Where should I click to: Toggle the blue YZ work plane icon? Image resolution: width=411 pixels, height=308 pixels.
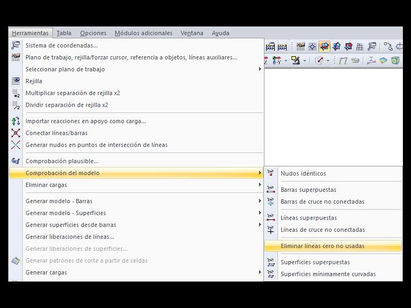(336, 46)
